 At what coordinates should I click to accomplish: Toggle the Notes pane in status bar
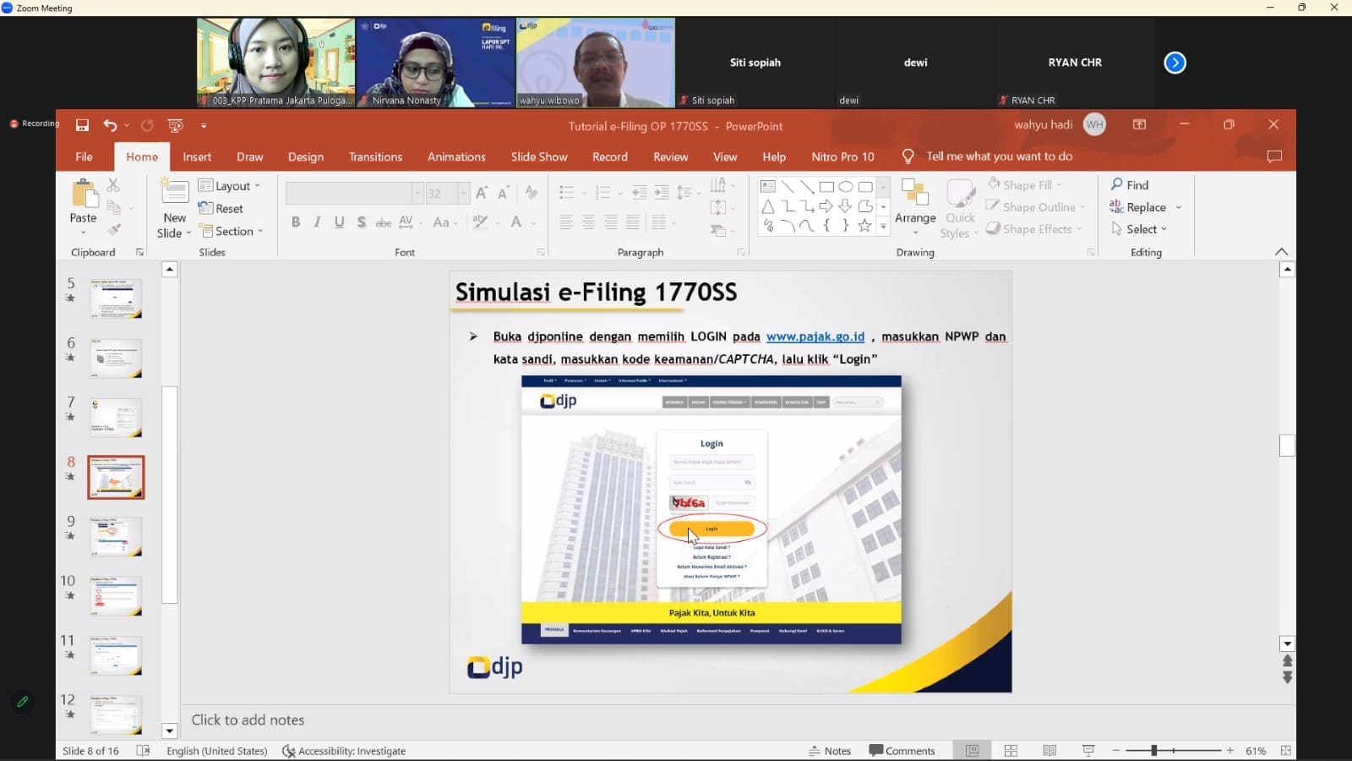tap(830, 751)
